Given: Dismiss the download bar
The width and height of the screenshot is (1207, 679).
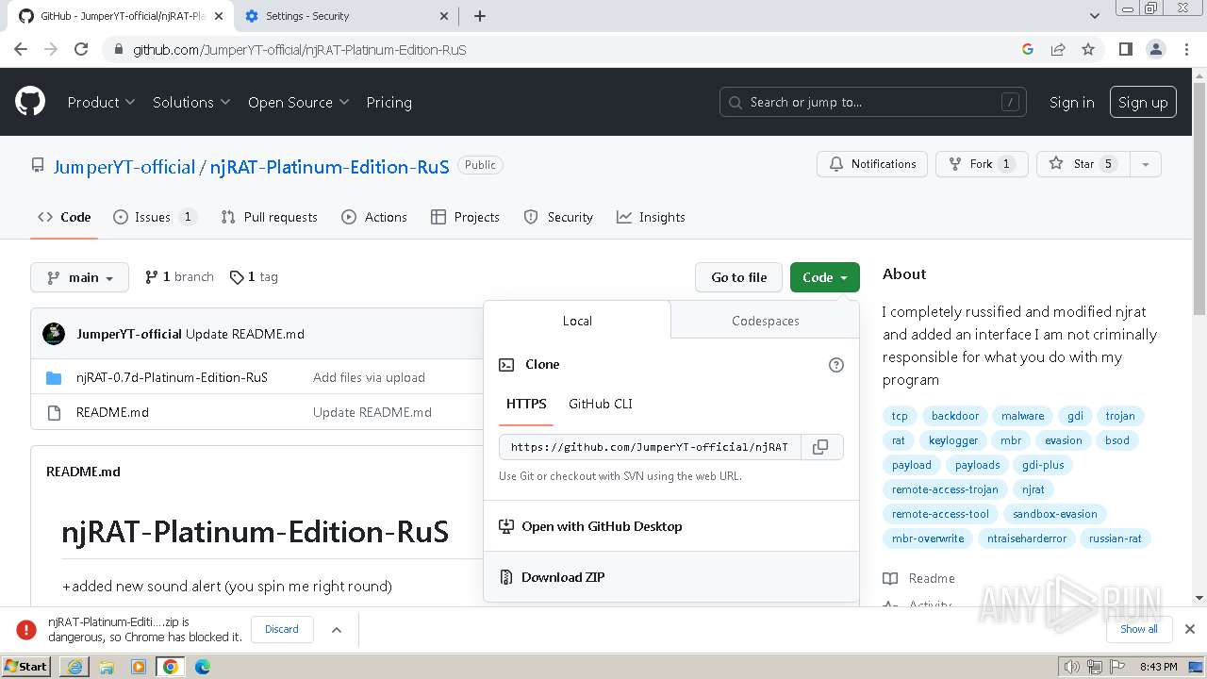Looking at the screenshot, I should coord(1189,629).
